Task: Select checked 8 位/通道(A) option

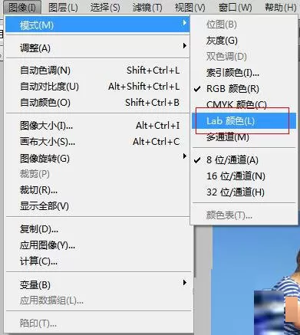Action: click(244, 160)
